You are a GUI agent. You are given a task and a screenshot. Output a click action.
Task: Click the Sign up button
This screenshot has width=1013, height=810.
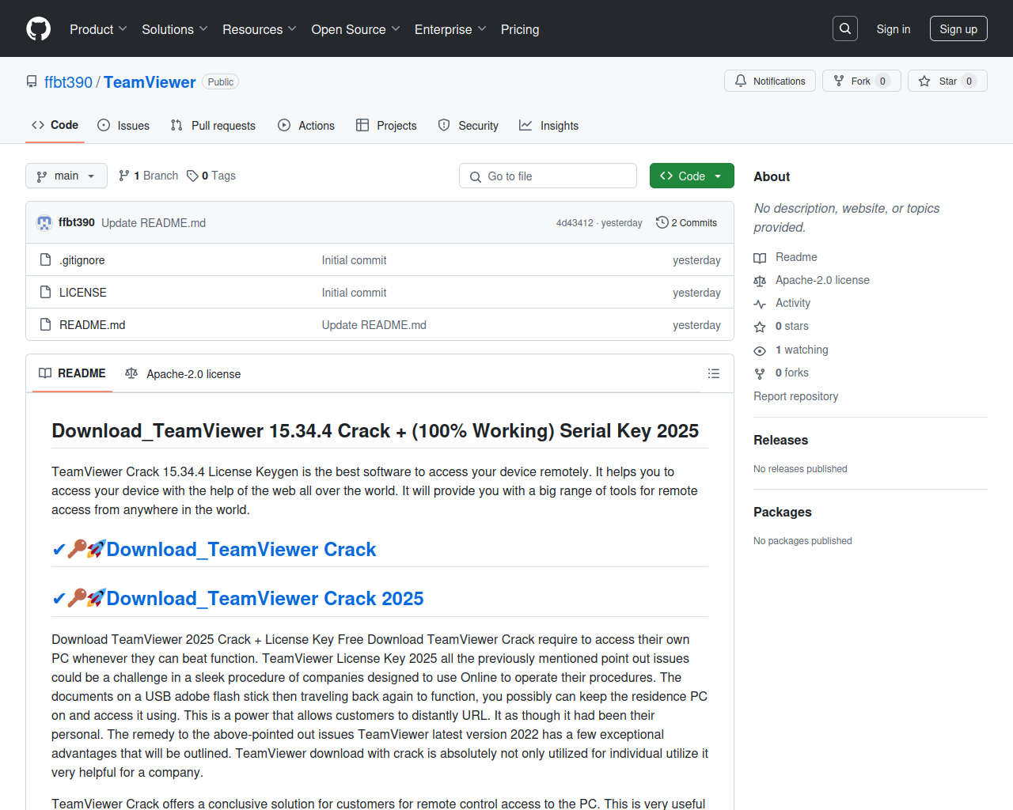[x=958, y=28]
